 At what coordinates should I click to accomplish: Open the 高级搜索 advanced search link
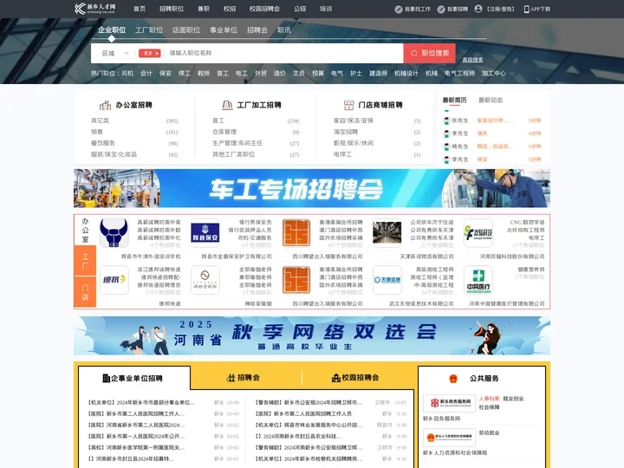point(472,60)
